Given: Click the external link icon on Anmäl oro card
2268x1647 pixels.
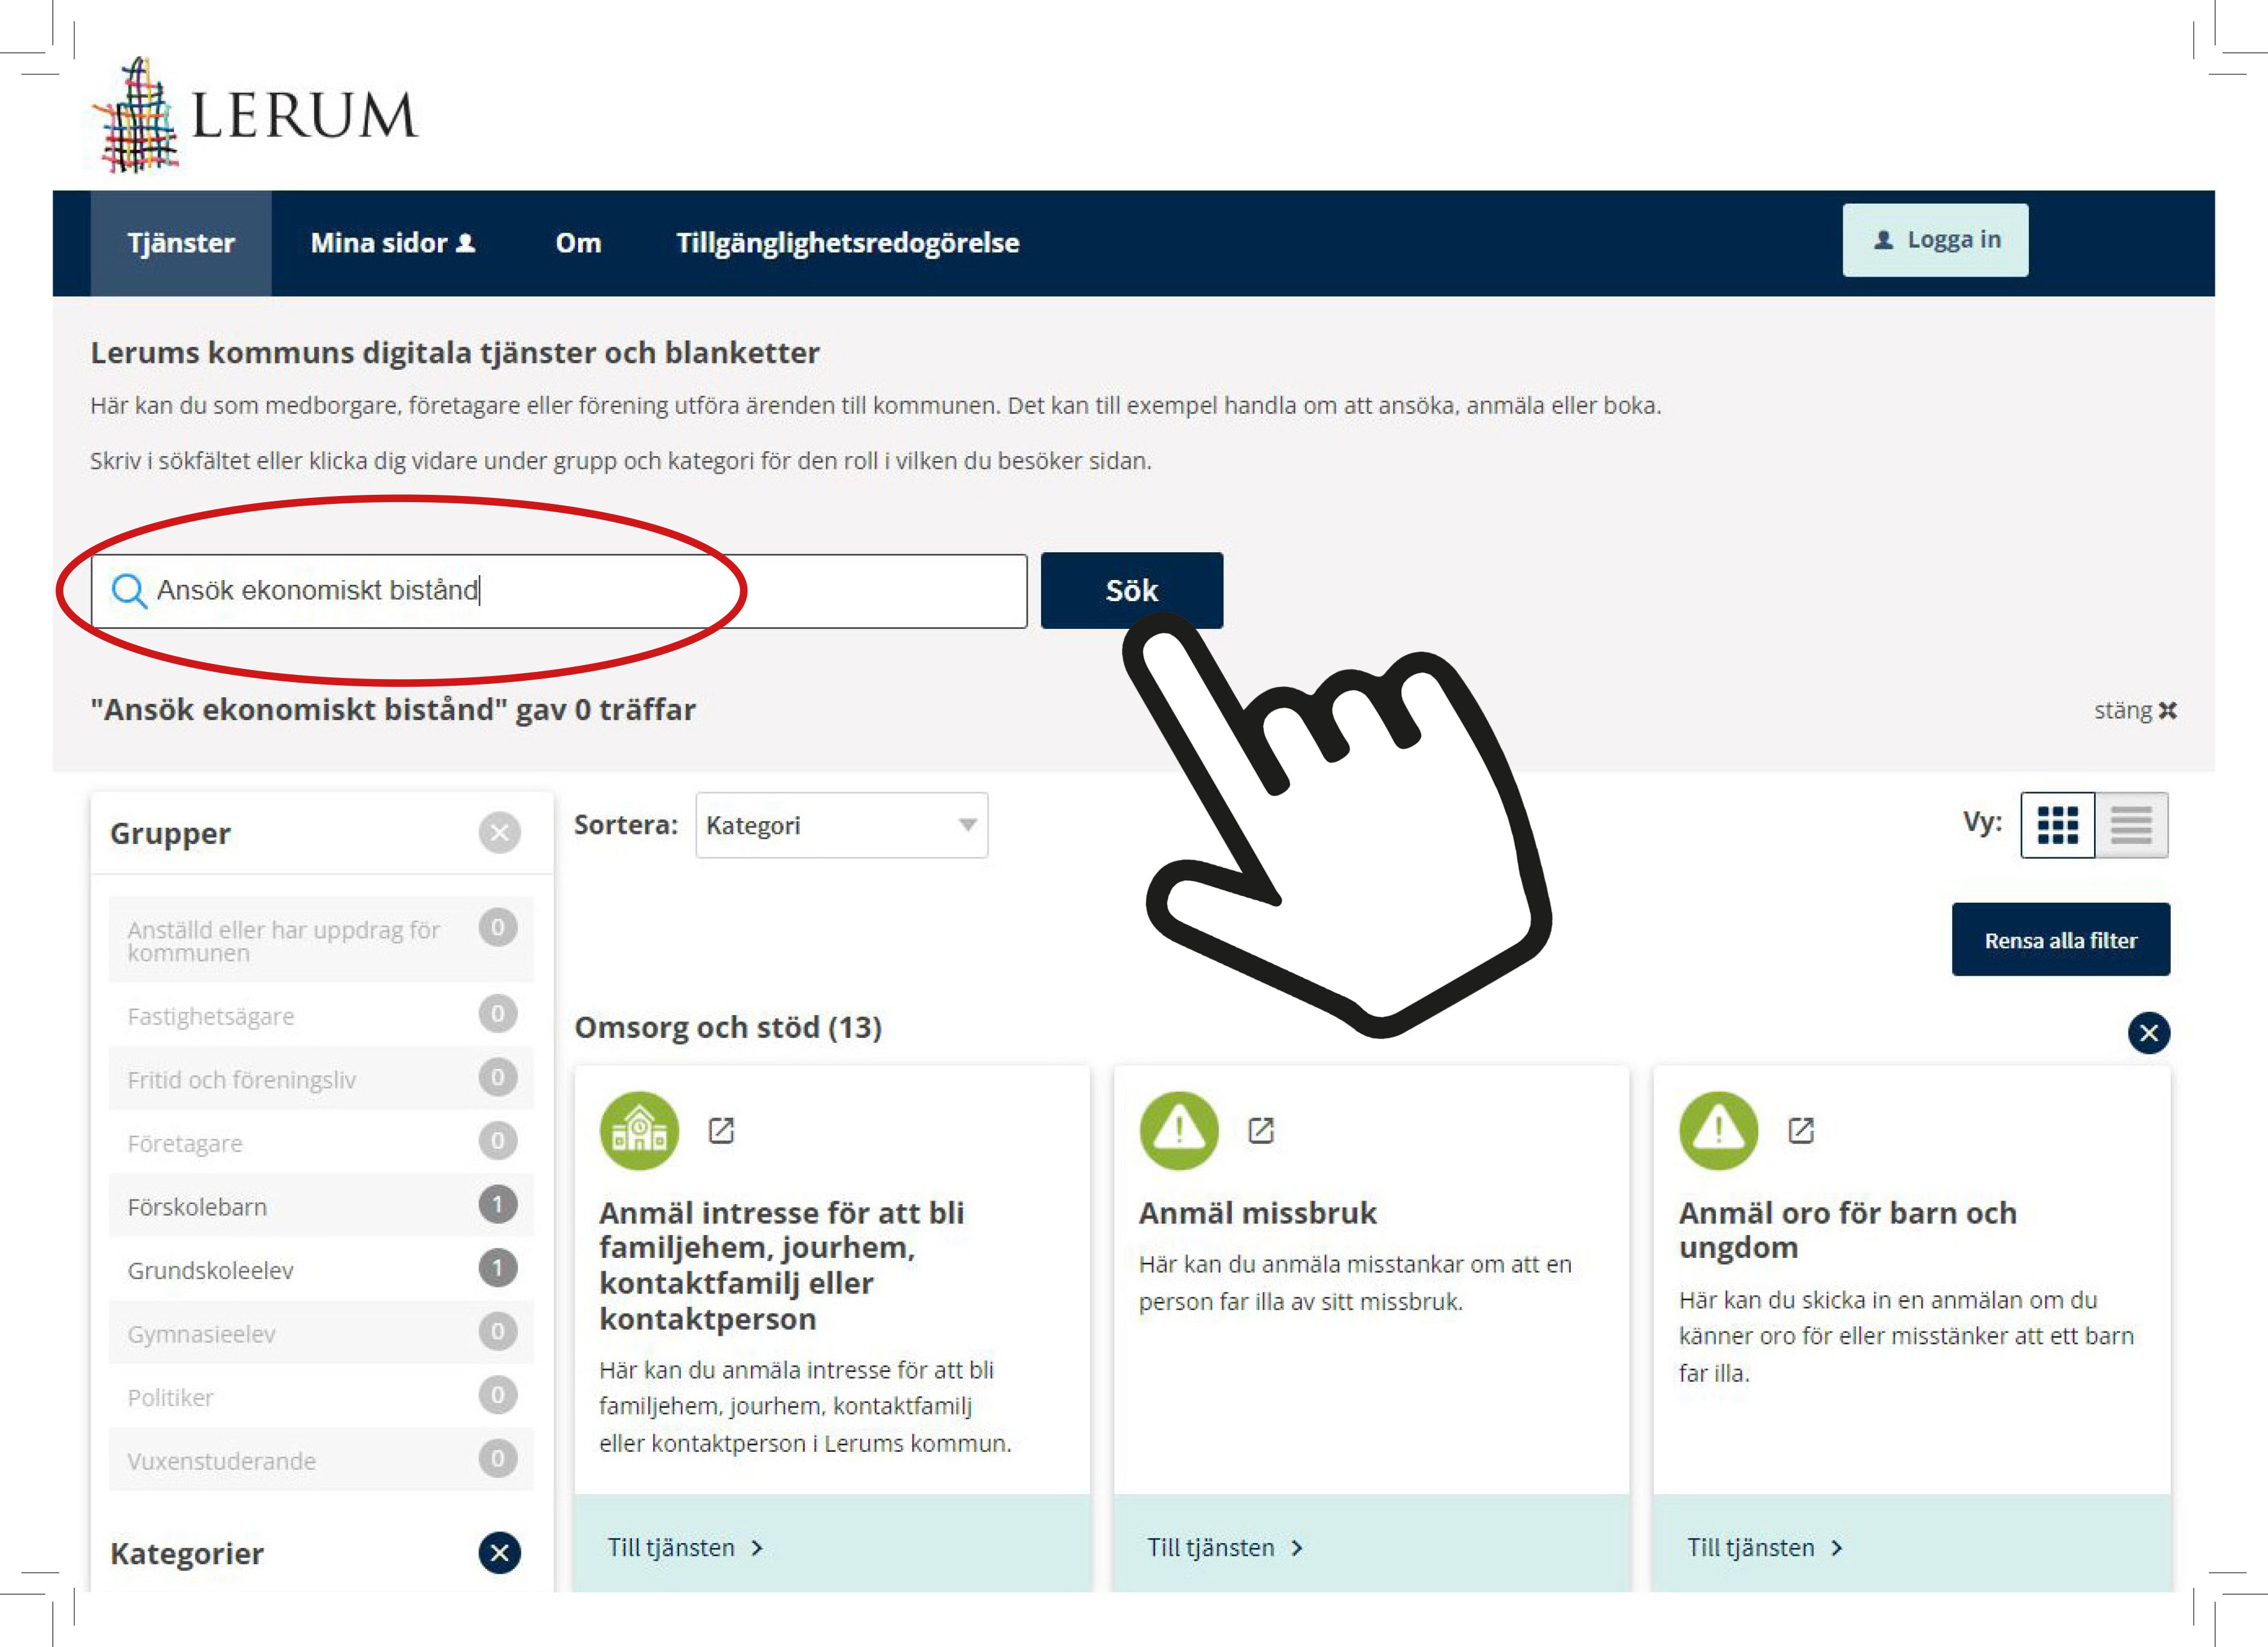Looking at the screenshot, I should tap(1801, 1130).
